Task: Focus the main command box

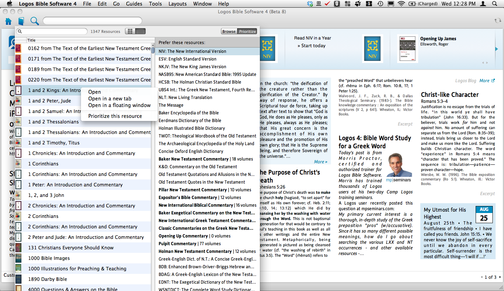Action: click(92, 21)
